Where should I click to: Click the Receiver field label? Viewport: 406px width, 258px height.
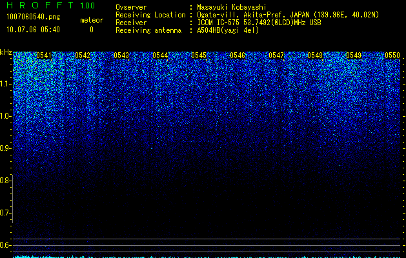(x=131, y=23)
